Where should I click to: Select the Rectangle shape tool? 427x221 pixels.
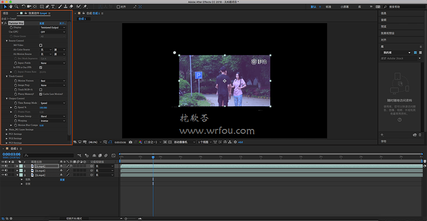click(x=42, y=7)
